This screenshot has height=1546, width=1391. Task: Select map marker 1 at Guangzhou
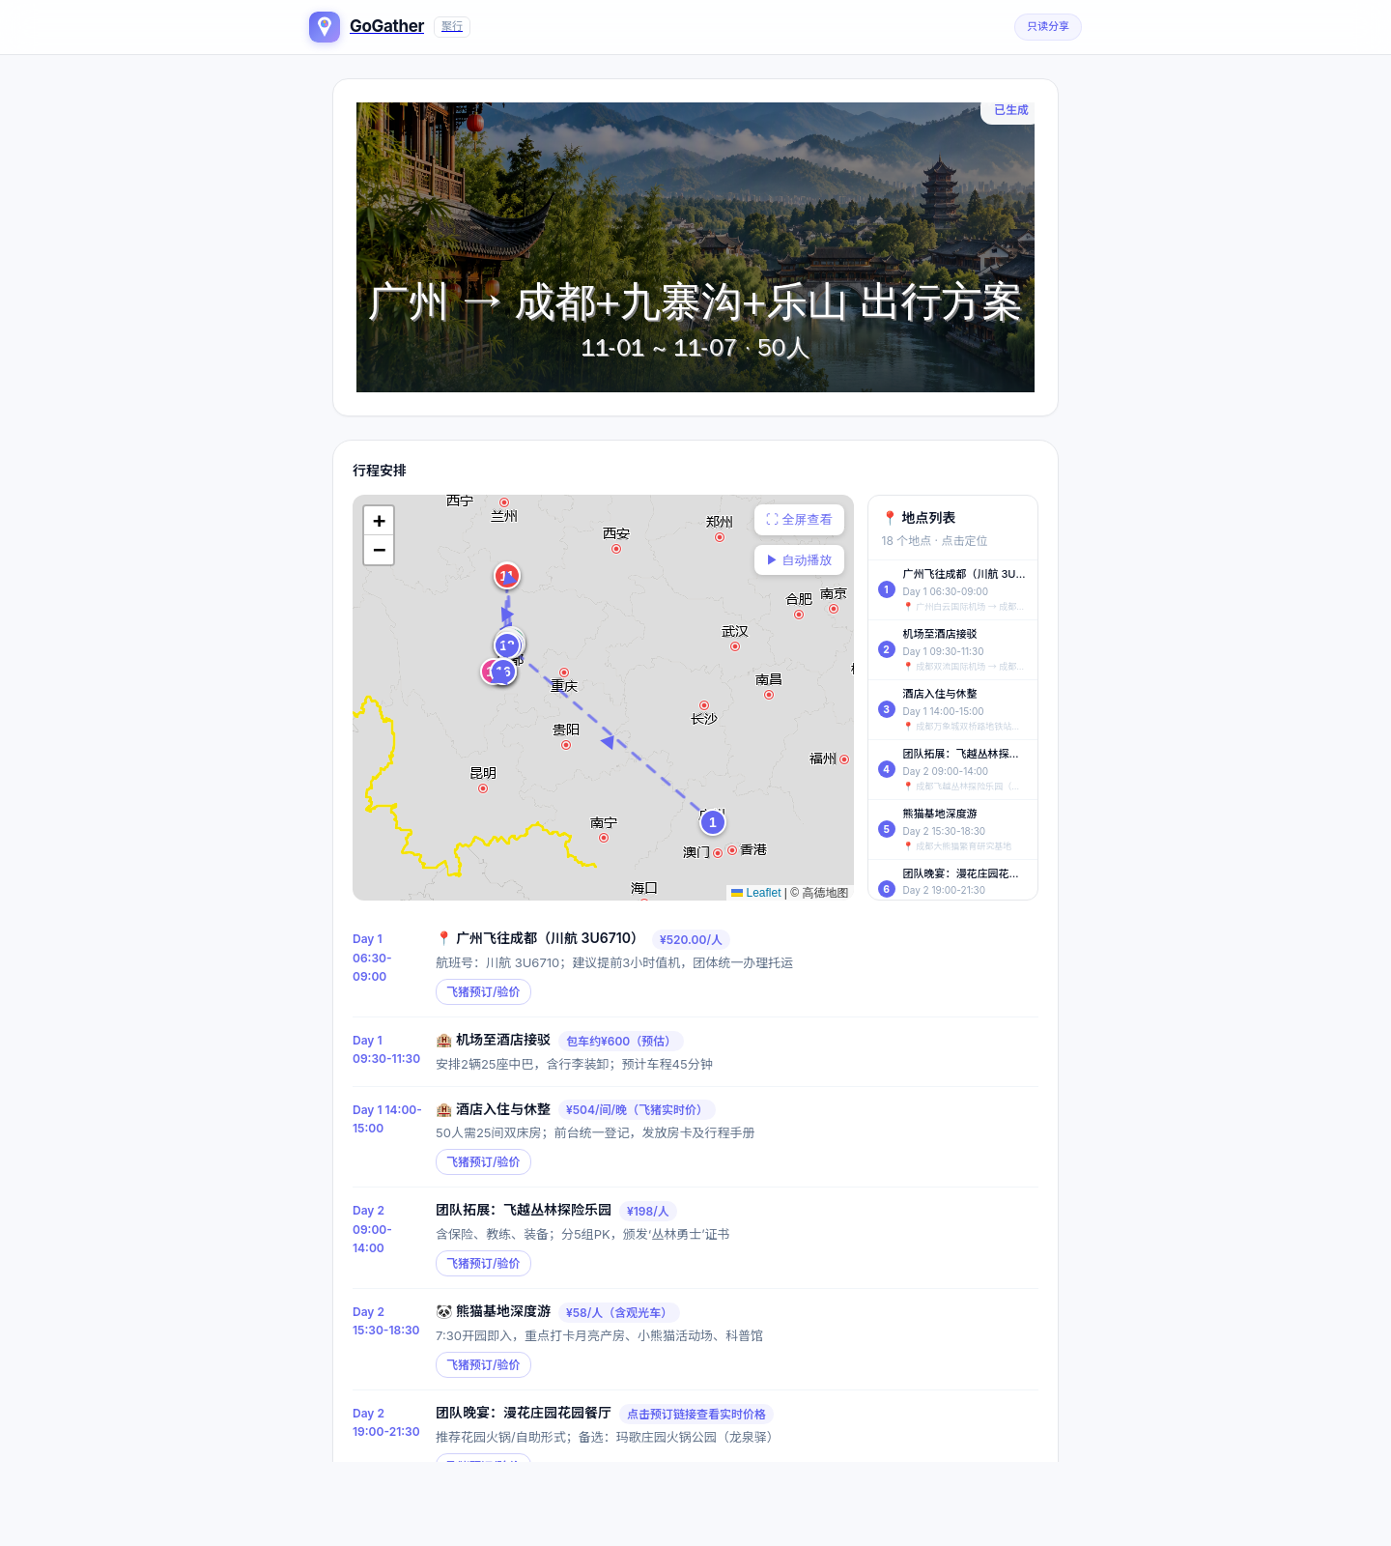click(713, 822)
